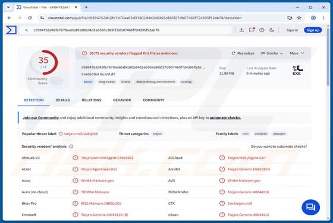This screenshot has height=223, width=333.
Task: Switch to the Behavior tab
Action: (x=122, y=100)
